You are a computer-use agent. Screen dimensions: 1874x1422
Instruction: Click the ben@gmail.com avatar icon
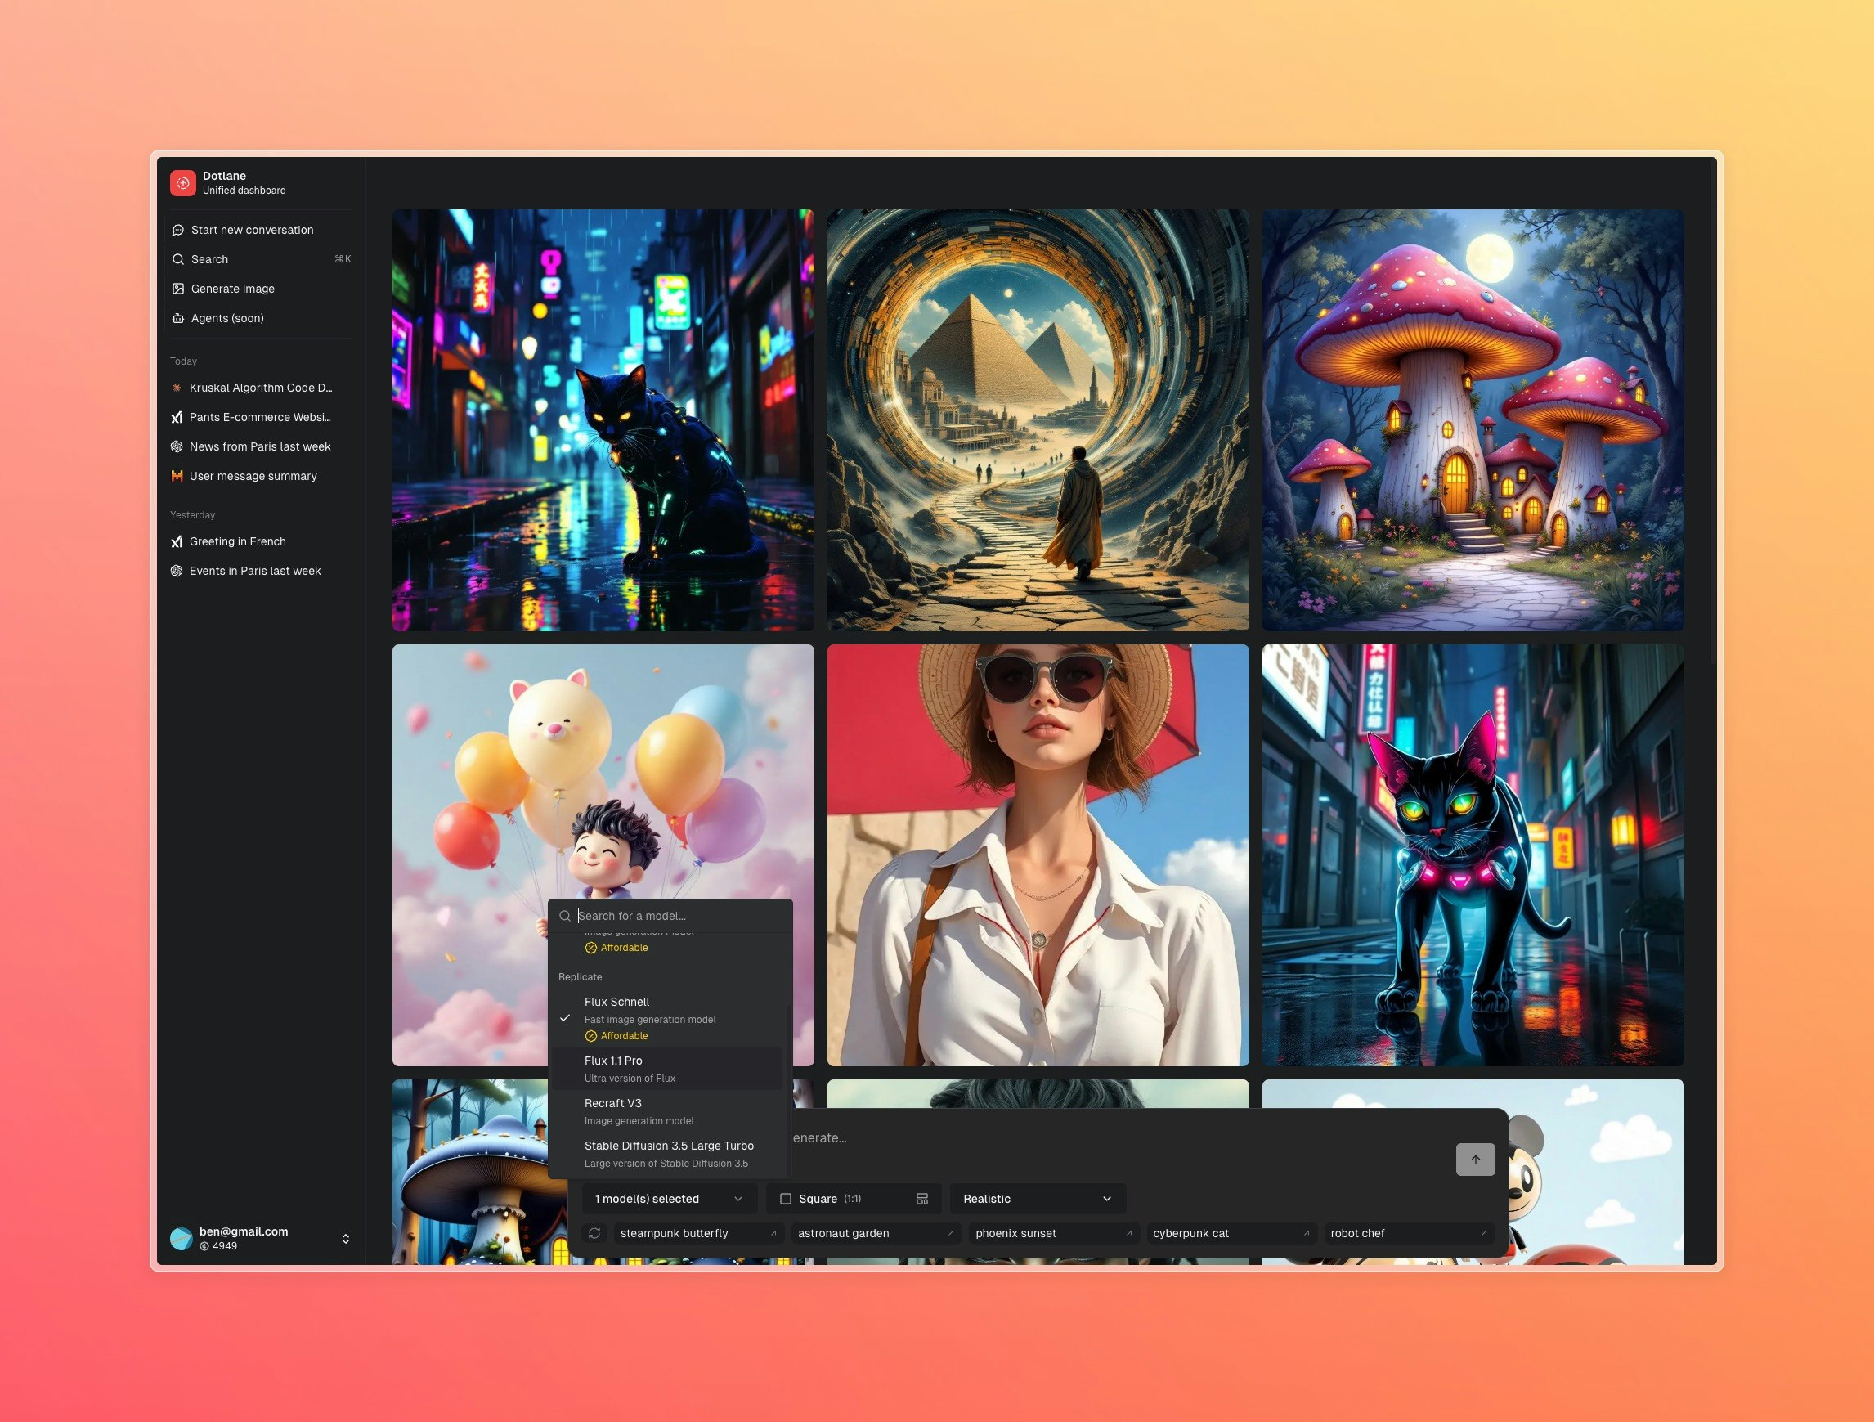182,1238
